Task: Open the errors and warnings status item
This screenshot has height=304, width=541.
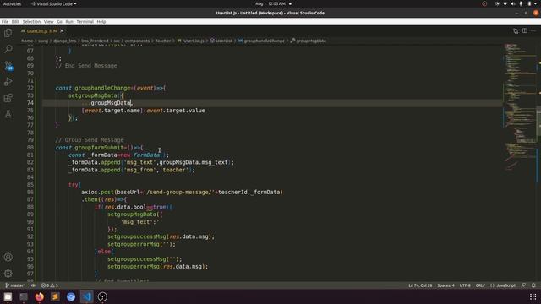Action: point(49,285)
